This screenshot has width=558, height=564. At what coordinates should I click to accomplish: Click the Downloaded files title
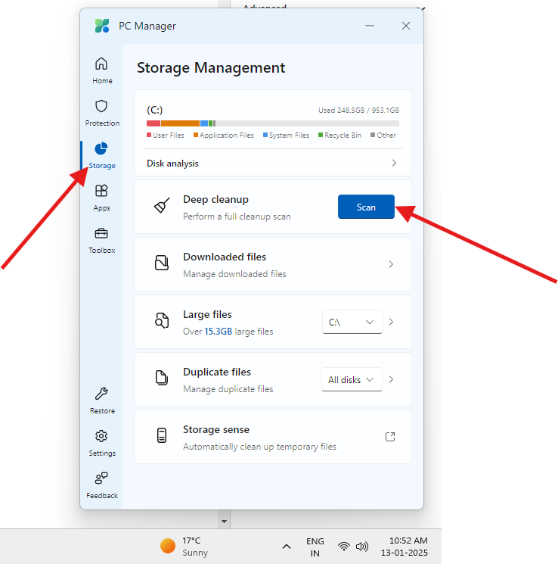click(225, 257)
